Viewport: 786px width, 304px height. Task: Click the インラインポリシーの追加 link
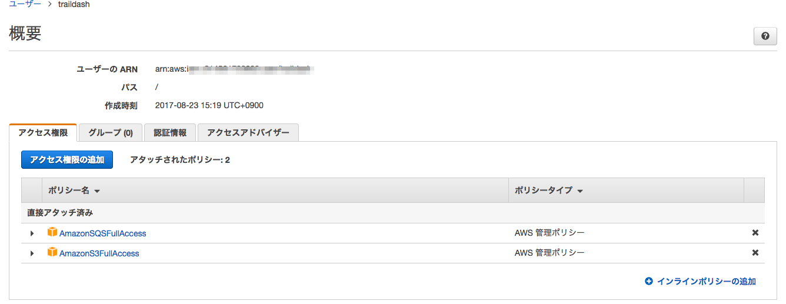coord(706,282)
